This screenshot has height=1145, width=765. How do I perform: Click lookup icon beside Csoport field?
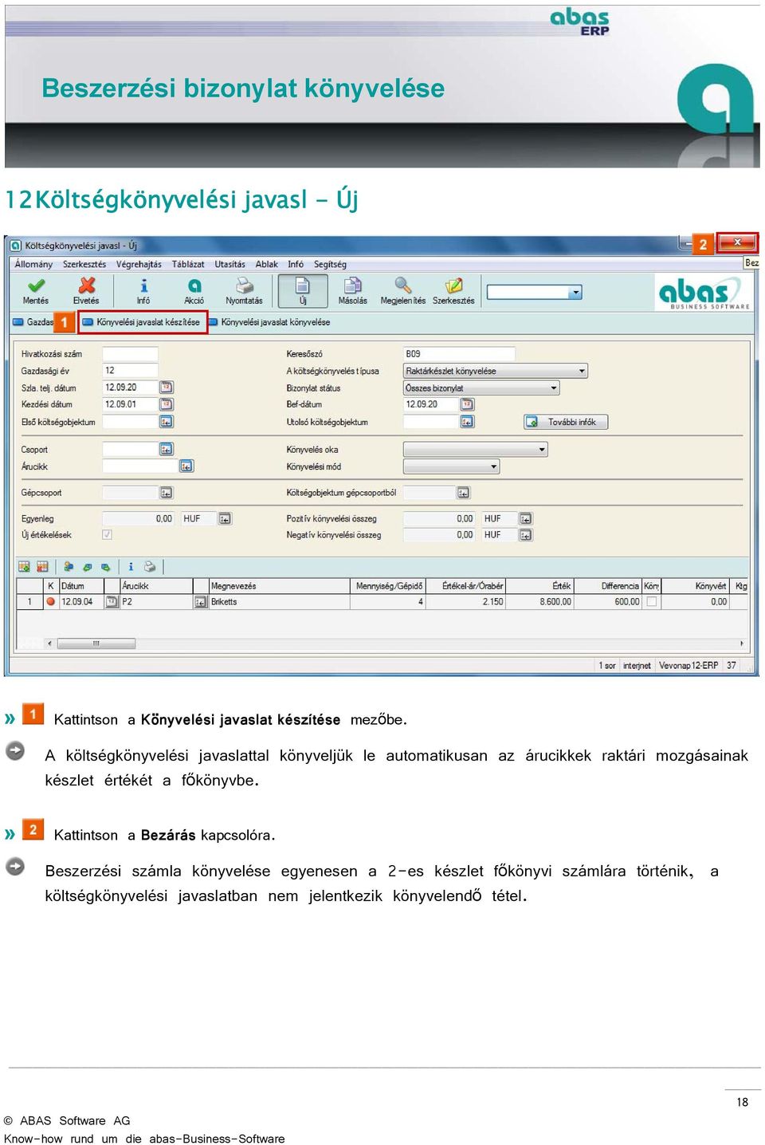coord(167,449)
